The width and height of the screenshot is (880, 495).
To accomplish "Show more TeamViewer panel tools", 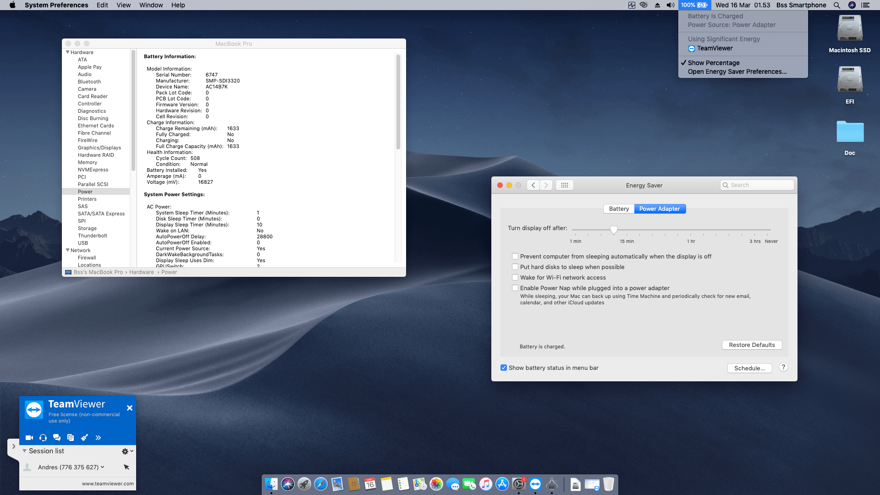I will coord(98,438).
